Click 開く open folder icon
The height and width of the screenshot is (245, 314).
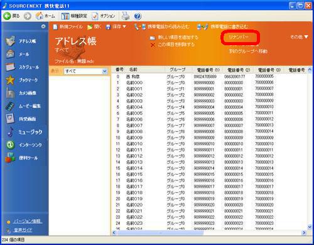coord(90,27)
